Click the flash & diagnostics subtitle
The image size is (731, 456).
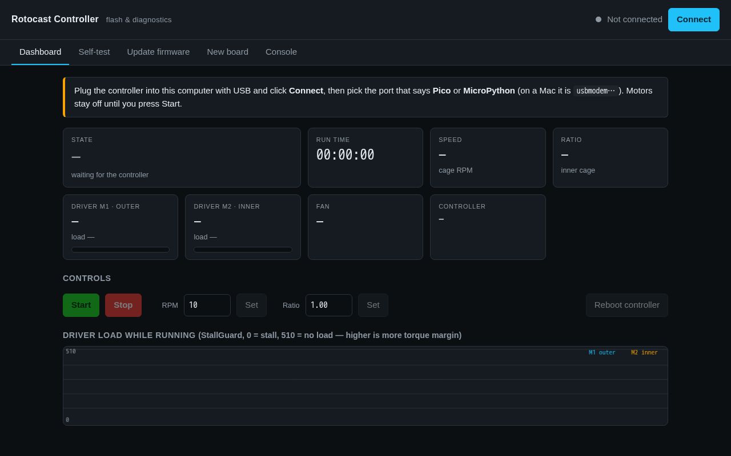139,20
